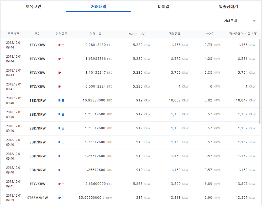Open the 거래단가 help question-mark icon
262x205 pixels.
pos(143,34)
